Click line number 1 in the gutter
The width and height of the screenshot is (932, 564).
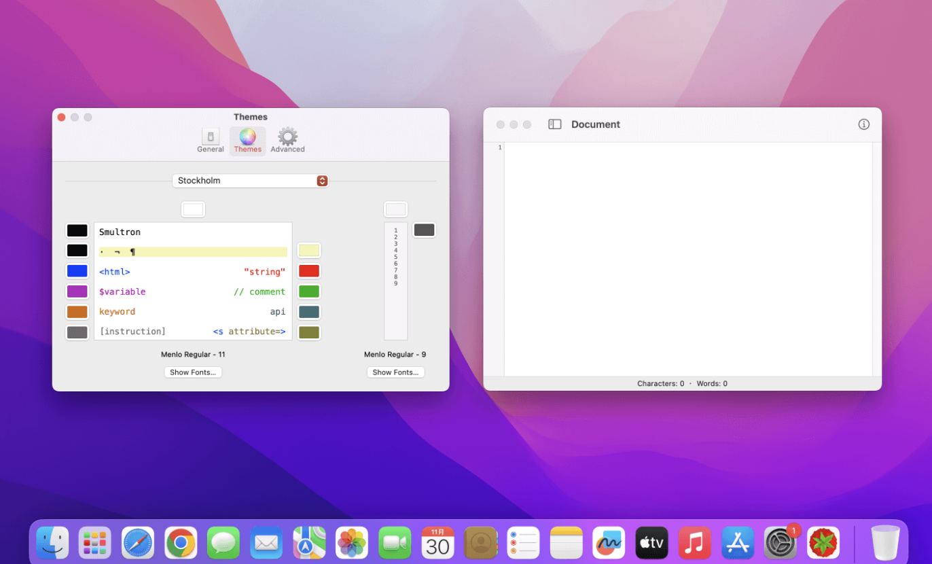[x=499, y=147]
